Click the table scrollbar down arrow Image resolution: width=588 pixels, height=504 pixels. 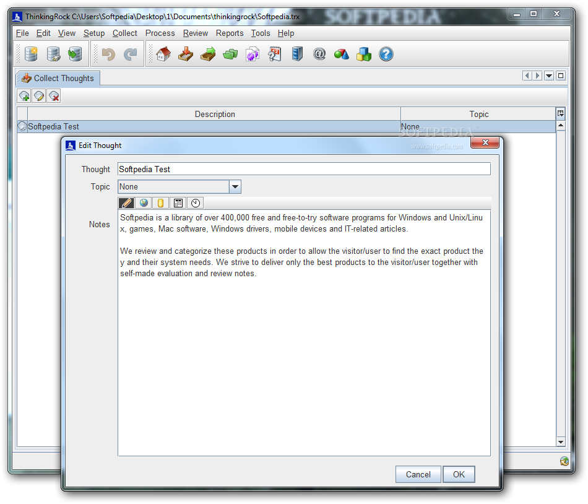561,441
